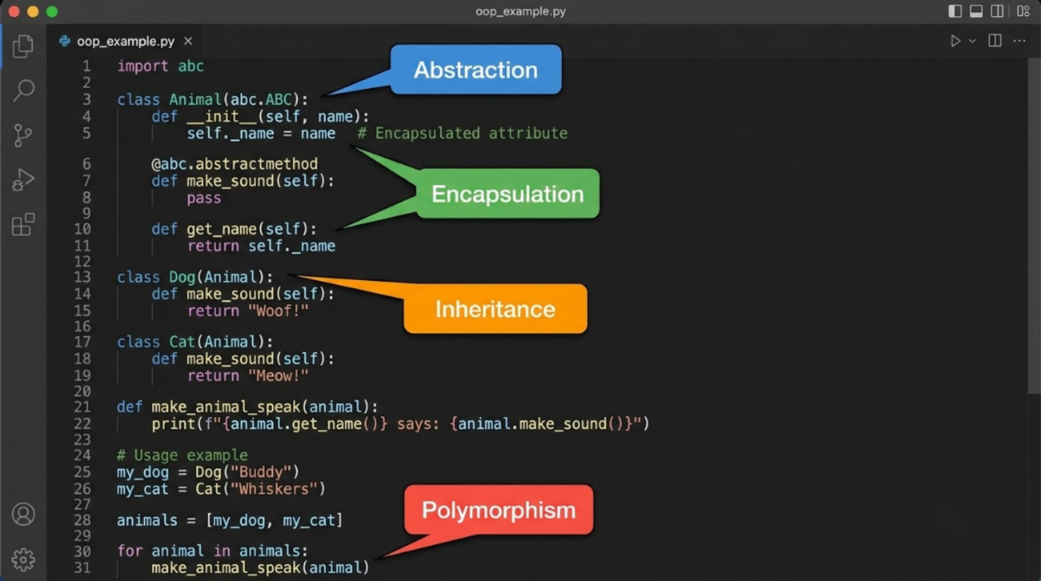Click line number 1 in gutter
Image resolution: width=1041 pixels, height=581 pixels.
tap(86, 66)
